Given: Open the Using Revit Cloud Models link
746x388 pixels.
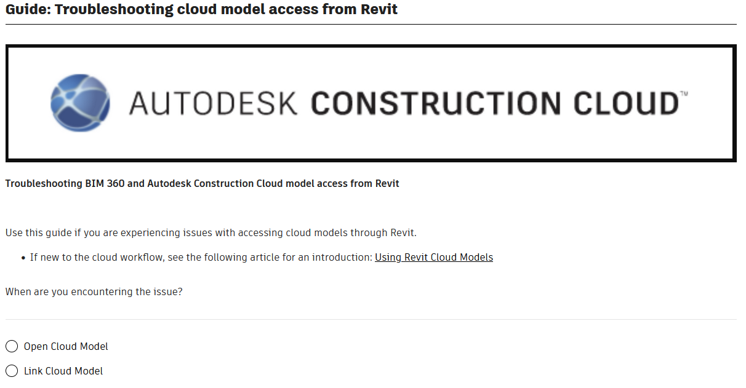Looking at the screenshot, I should tap(433, 257).
